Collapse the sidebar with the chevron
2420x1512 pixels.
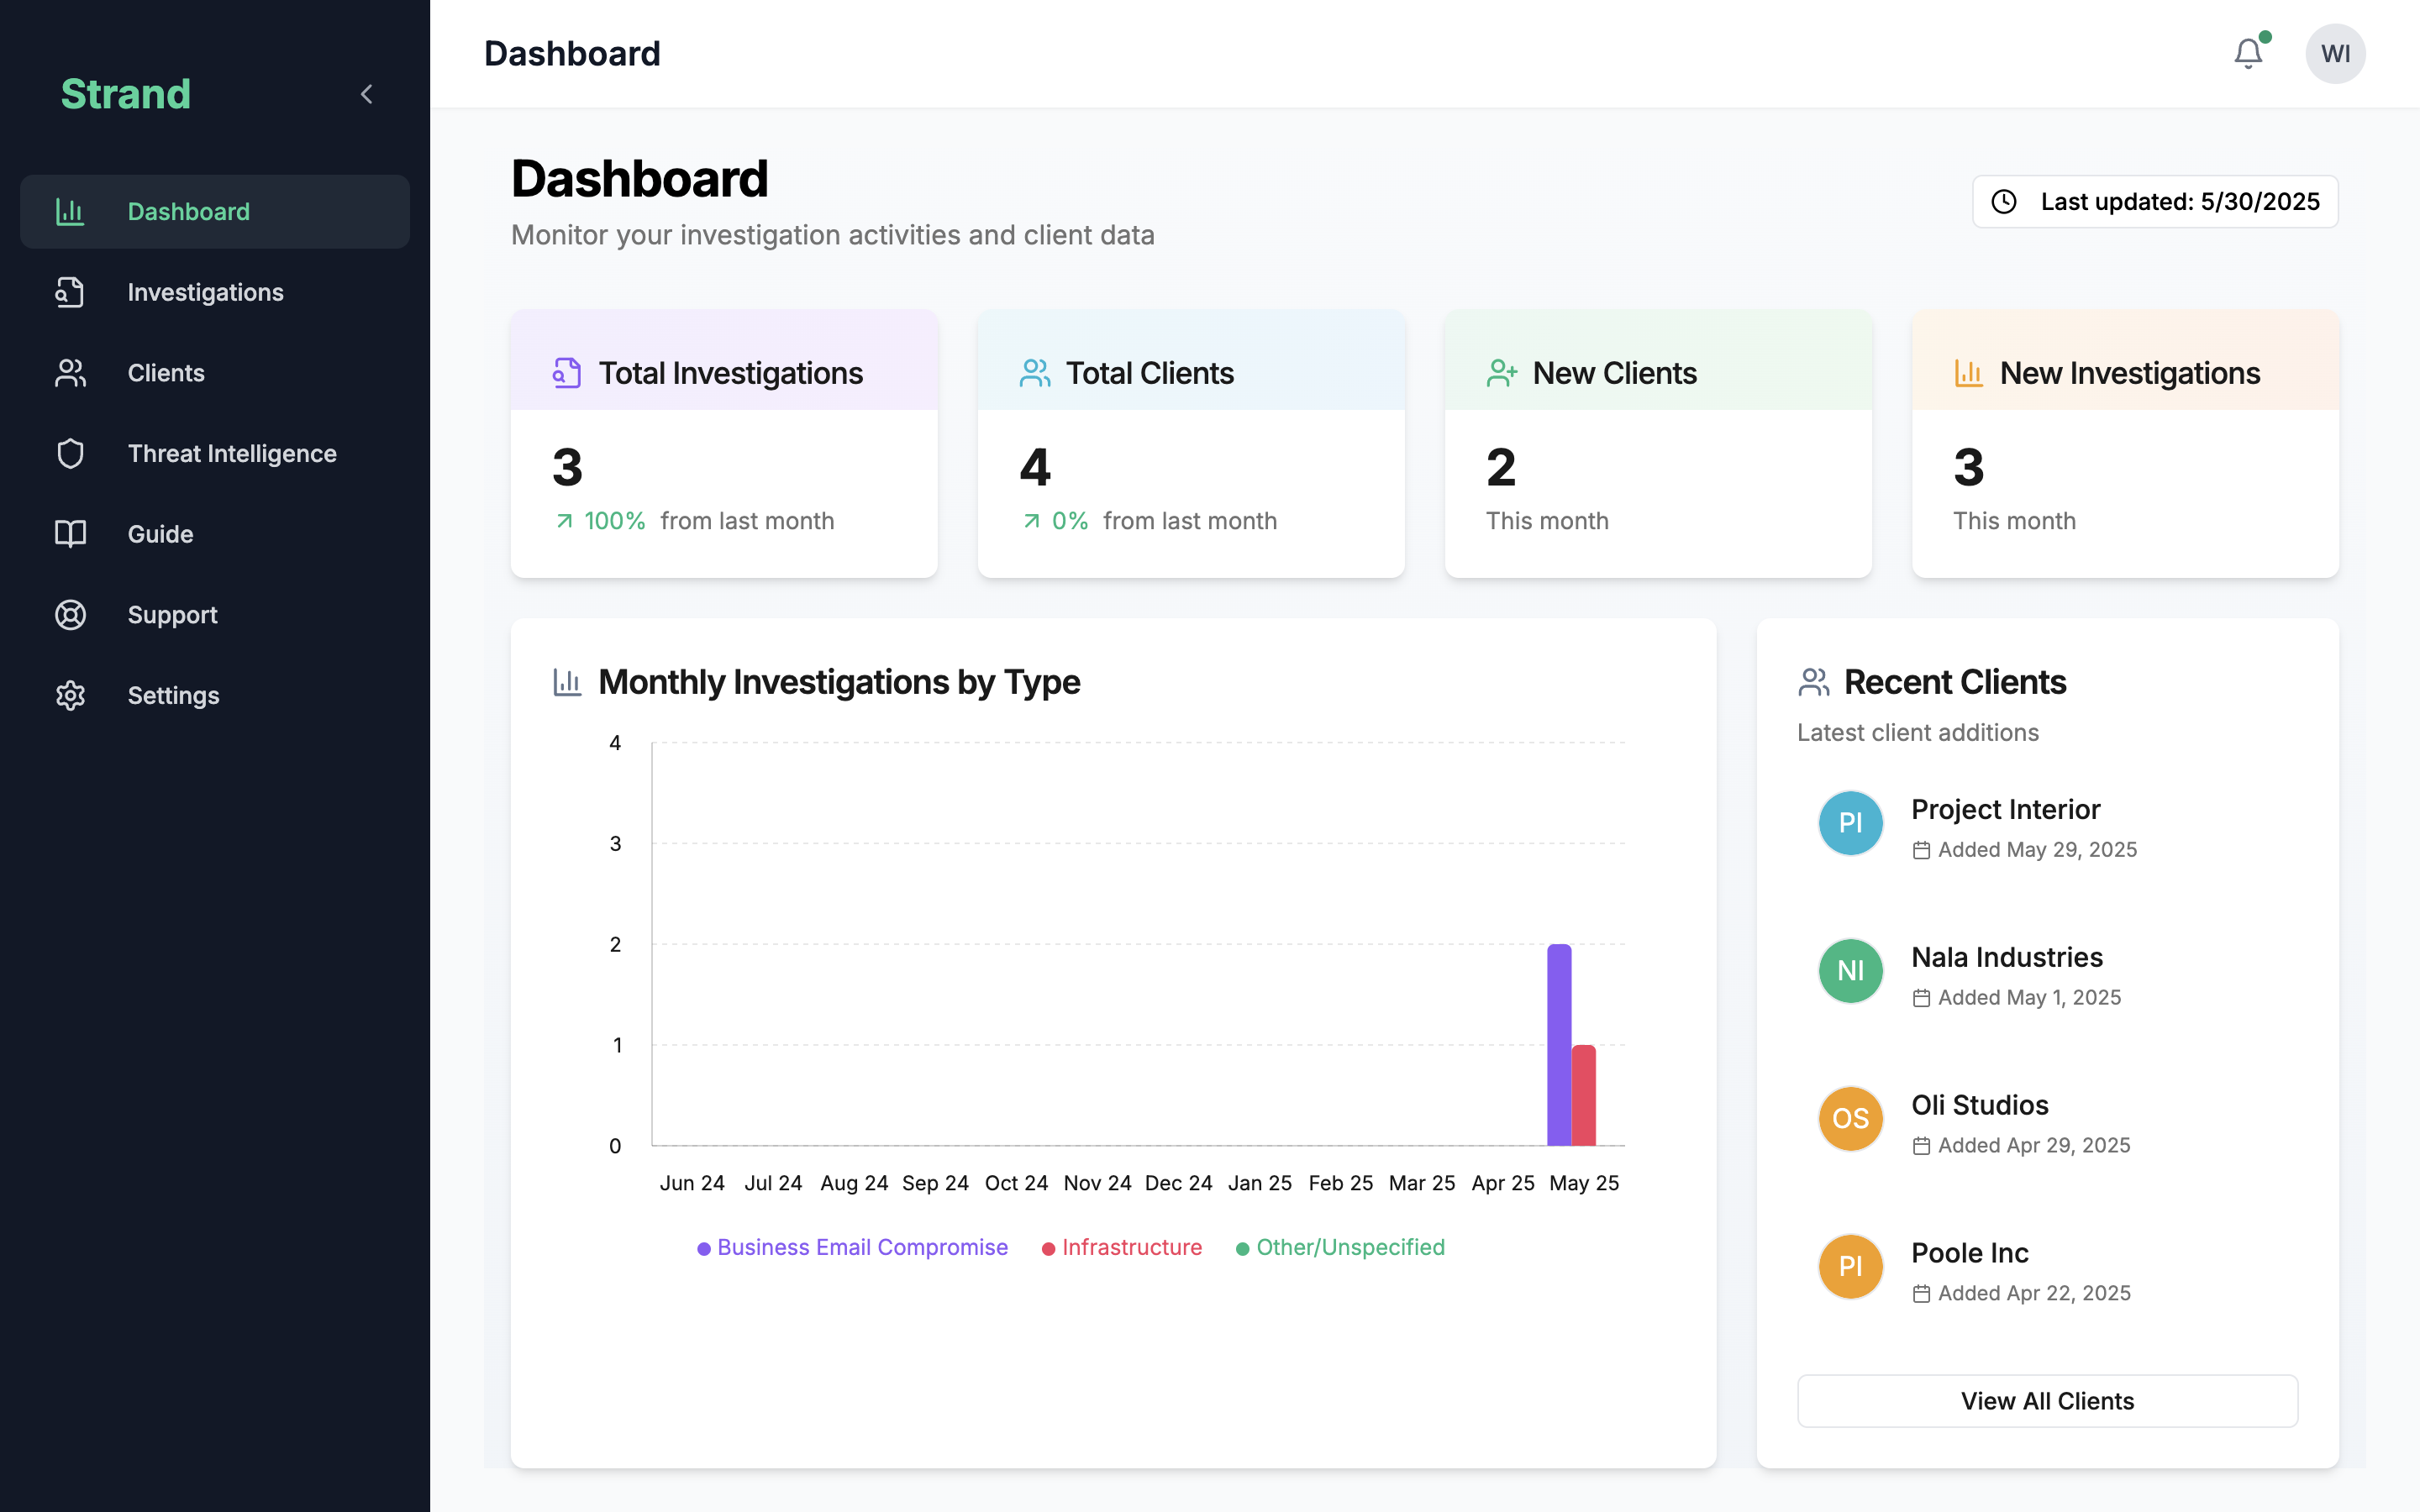[x=366, y=93]
